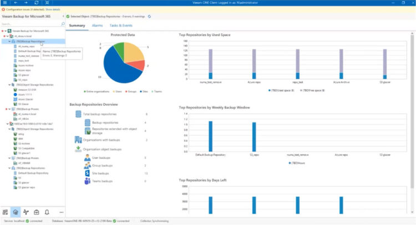Select the highlighted Backup Repositories tree row
The width and height of the screenshot is (416, 225).
click(x=33, y=41)
